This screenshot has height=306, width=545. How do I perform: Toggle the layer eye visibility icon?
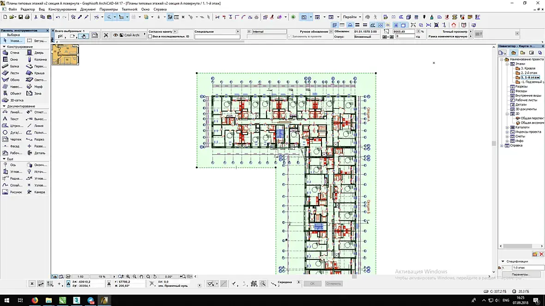[x=116, y=35]
